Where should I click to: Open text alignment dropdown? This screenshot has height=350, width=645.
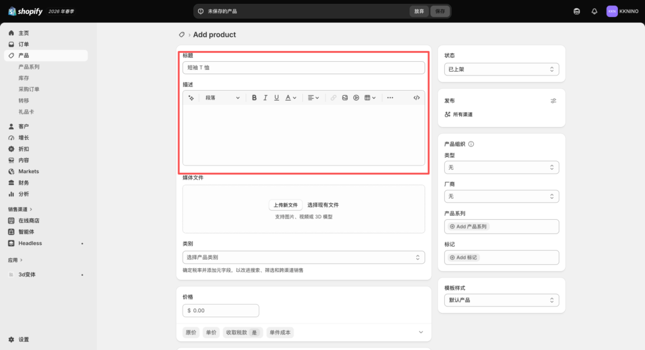[314, 98]
